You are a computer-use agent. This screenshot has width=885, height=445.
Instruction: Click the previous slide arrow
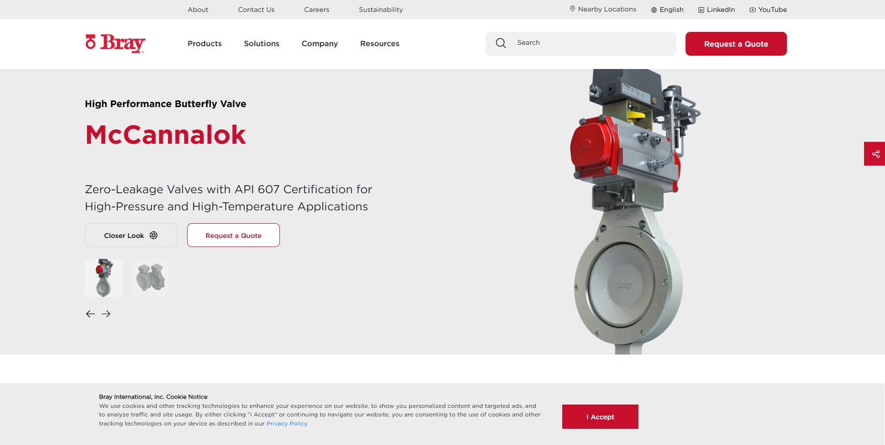[90, 314]
